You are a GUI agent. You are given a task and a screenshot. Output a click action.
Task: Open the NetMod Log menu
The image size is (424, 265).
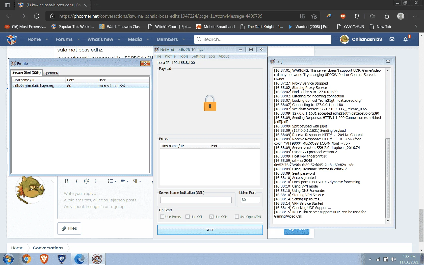[x=212, y=56]
